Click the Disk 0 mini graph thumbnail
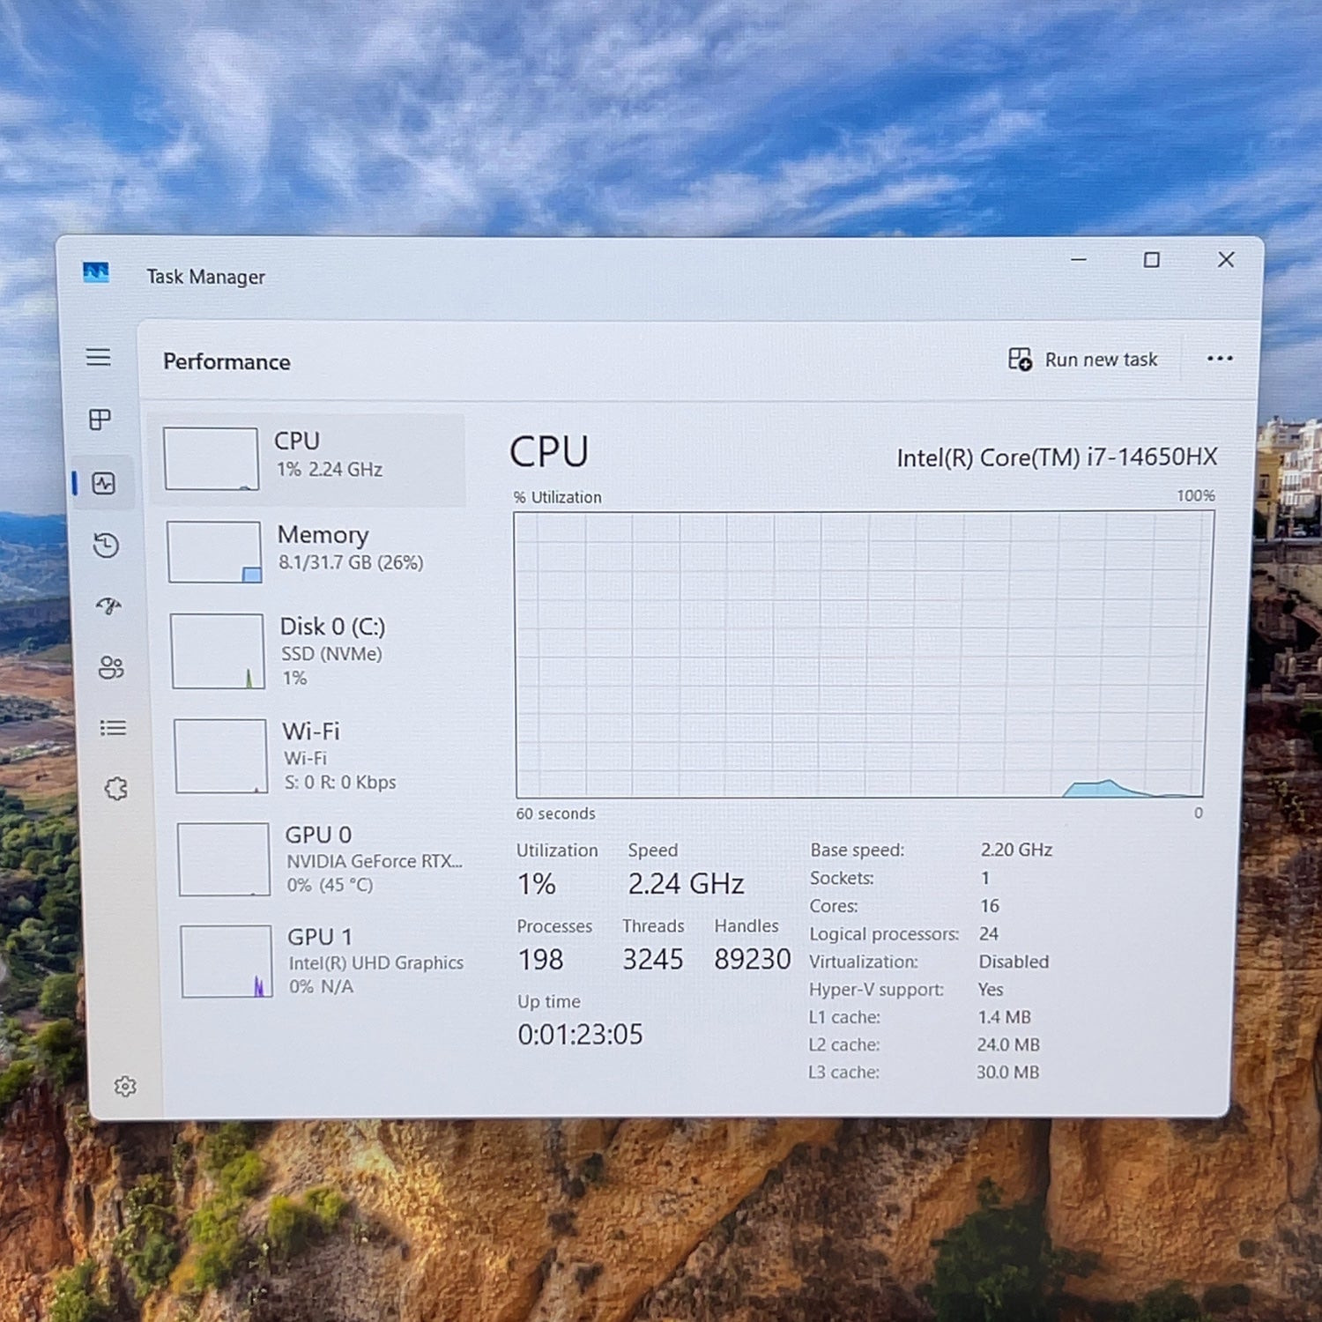1322x1322 pixels. [x=218, y=651]
